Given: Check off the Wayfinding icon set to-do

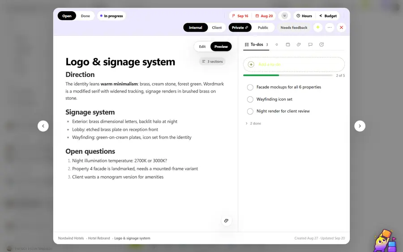Looking at the screenshot, I should tap(250, 99).
